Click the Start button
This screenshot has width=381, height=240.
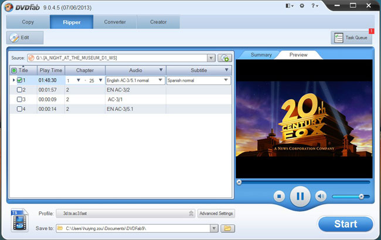pos(345,224)
